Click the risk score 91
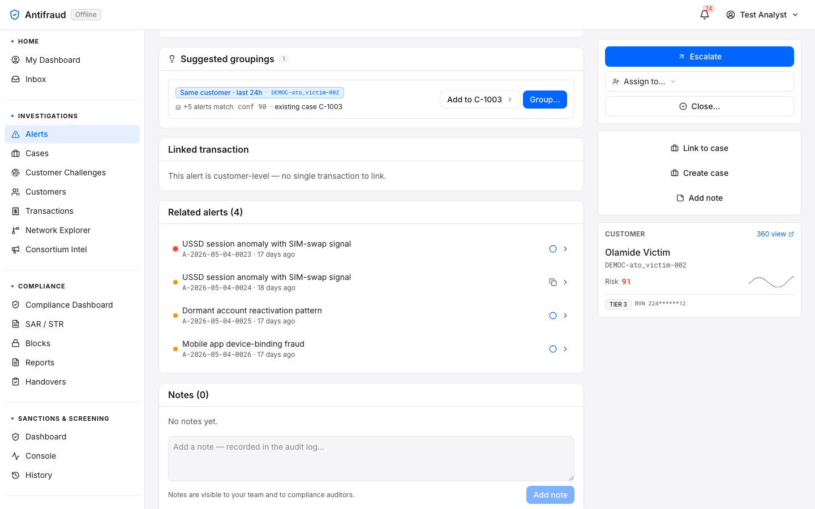Viewport: 815px width, 509px height. [x=626, y=282]
